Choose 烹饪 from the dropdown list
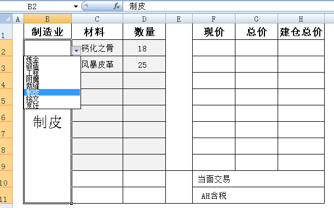This screenshot has width=334, height=208. [52, 105]
